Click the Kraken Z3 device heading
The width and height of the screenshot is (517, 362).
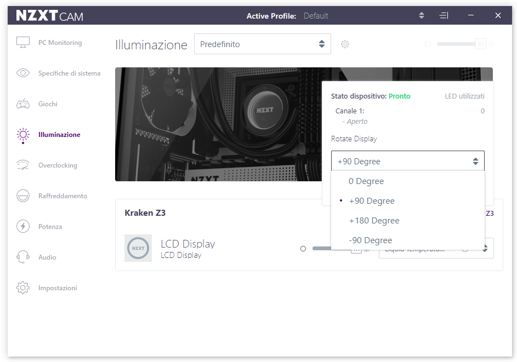145,213
